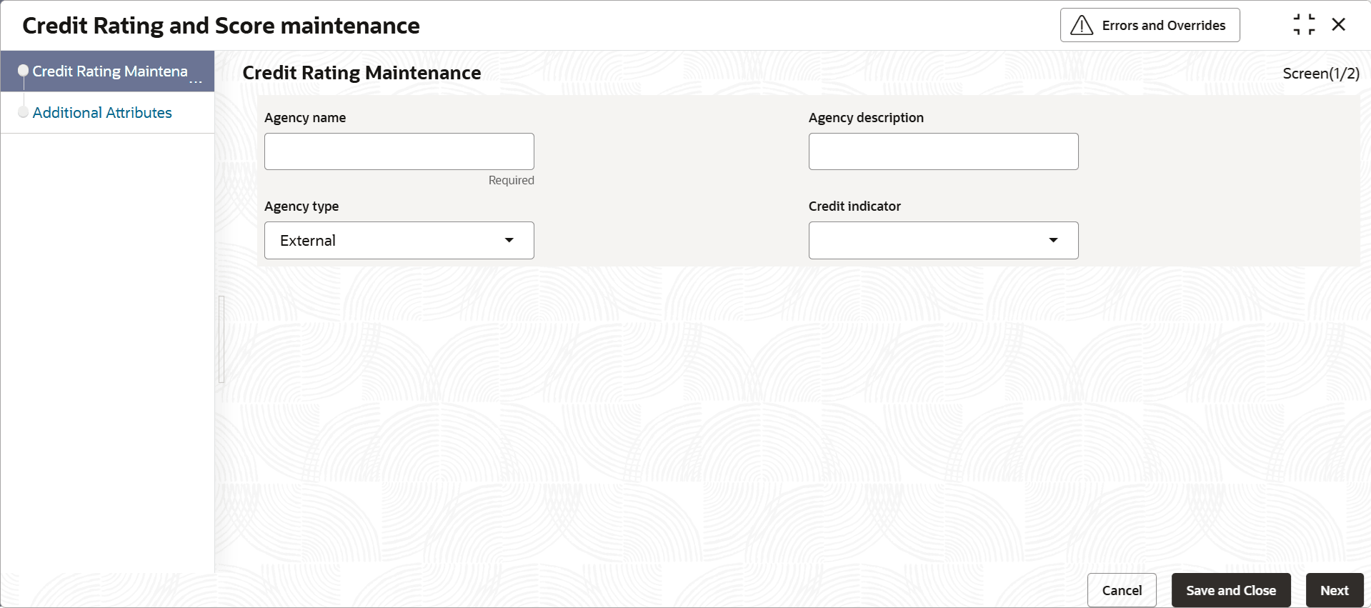This screenshot has width=1371, height=608.
Task: Go to the Additional Attributes step
Action: pos(102,112)
